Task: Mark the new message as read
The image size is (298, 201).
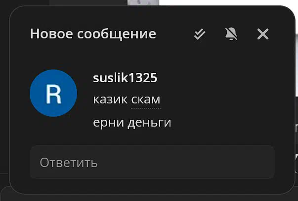Action: [200, 34]
